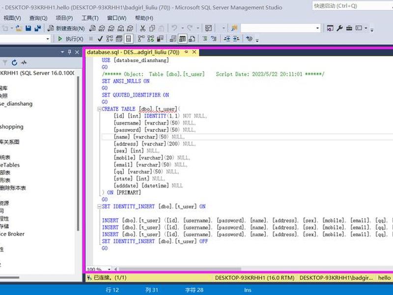The image size is (393, 295).
Task: Click Display Estimated Execution Plan icon
Action: pyautogui.click(x=110, y=39)
